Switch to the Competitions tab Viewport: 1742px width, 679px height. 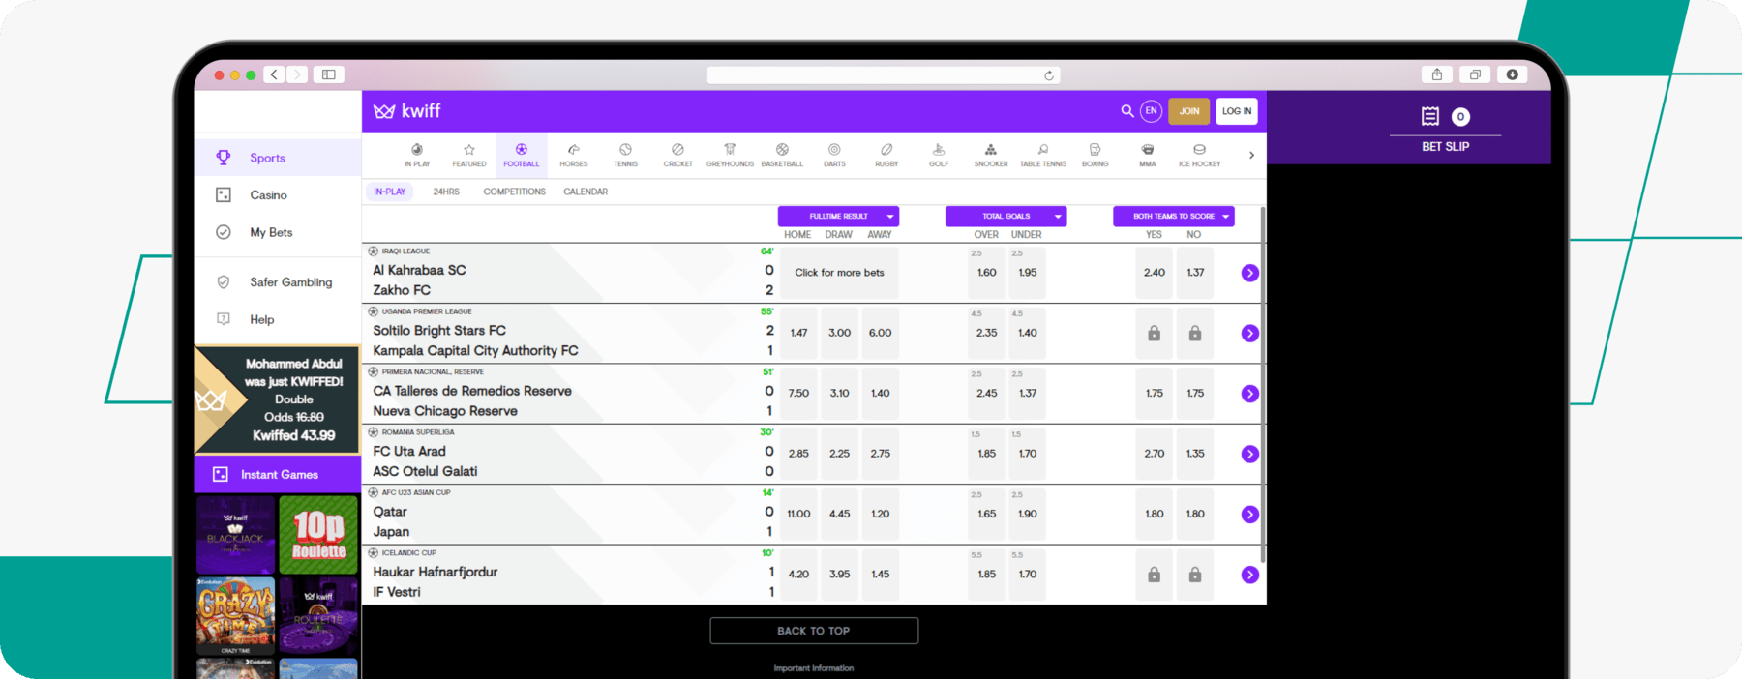tap(515, 192)
